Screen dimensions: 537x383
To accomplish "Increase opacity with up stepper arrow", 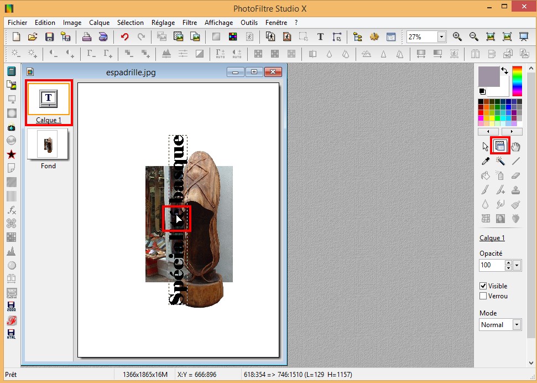I will [509, 263].
